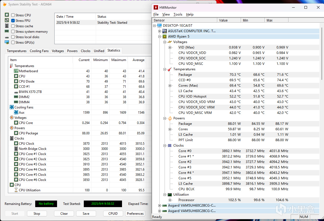Click the Motherboard icon in Statistics list

coord(16,71)
